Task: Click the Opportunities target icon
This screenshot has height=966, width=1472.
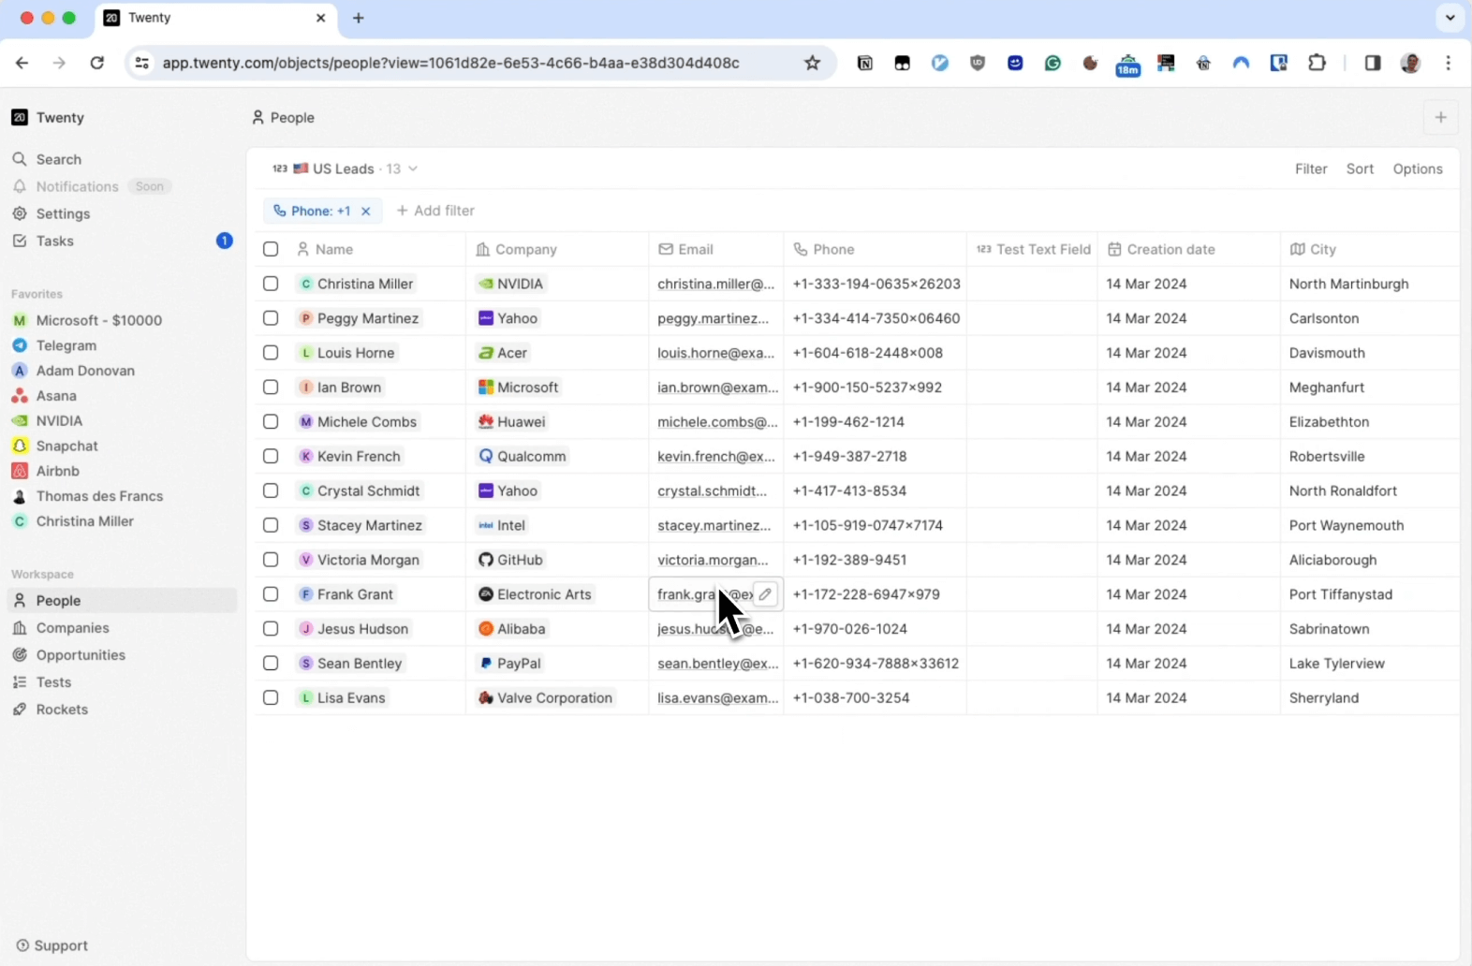Action: click(19, 655)
